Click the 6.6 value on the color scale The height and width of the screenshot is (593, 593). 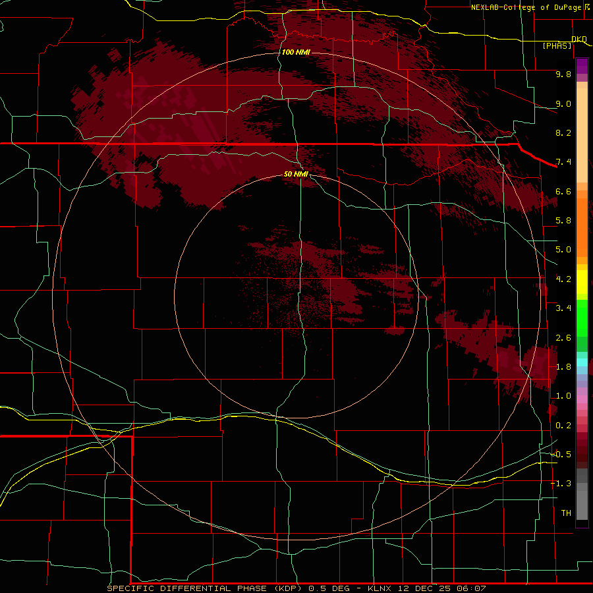coord(563,191)
